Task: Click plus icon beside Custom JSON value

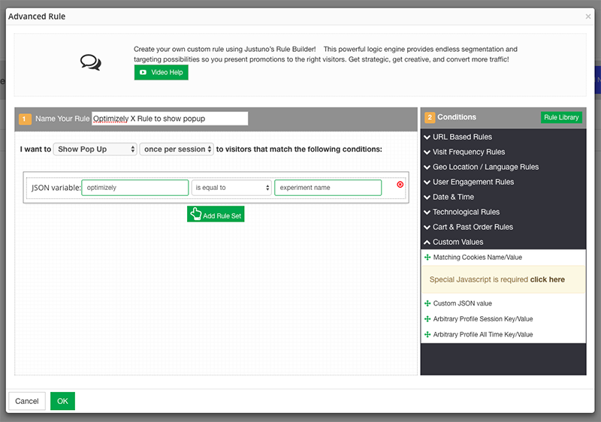Action: pos(427,303)
